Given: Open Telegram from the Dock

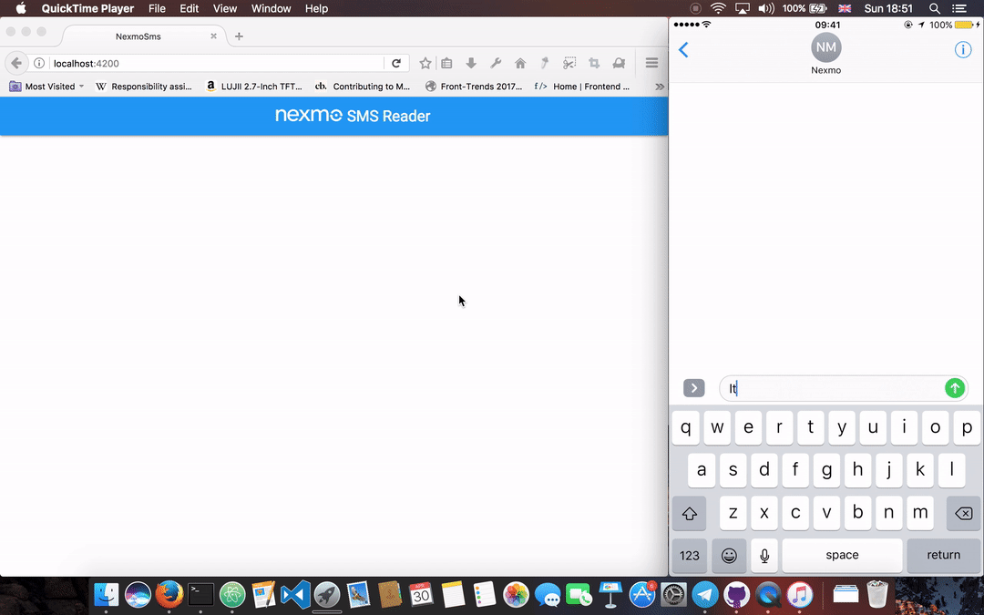Looking at the screenshot, I should pos(705,594).
